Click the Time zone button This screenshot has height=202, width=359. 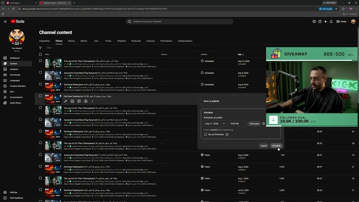[254, 124]
